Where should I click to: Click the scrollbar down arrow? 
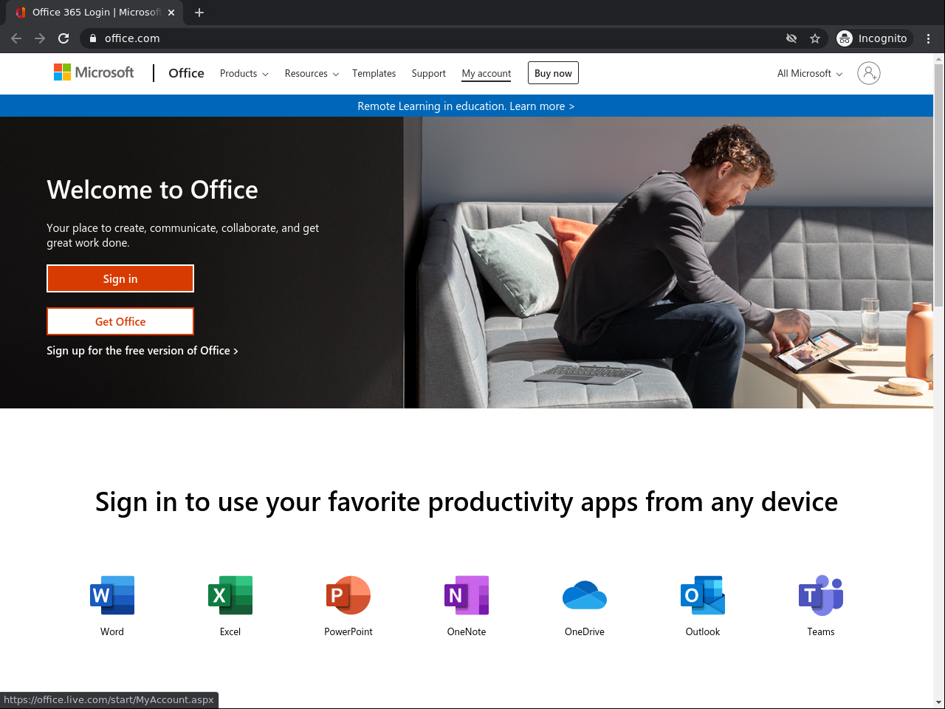click(x=939, y=702)
